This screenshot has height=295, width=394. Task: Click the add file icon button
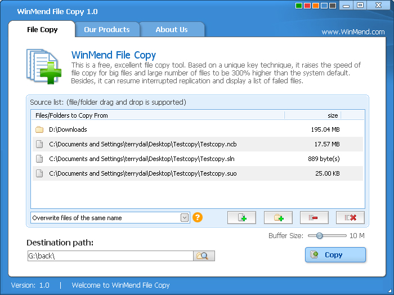click(x=241, y=217)
